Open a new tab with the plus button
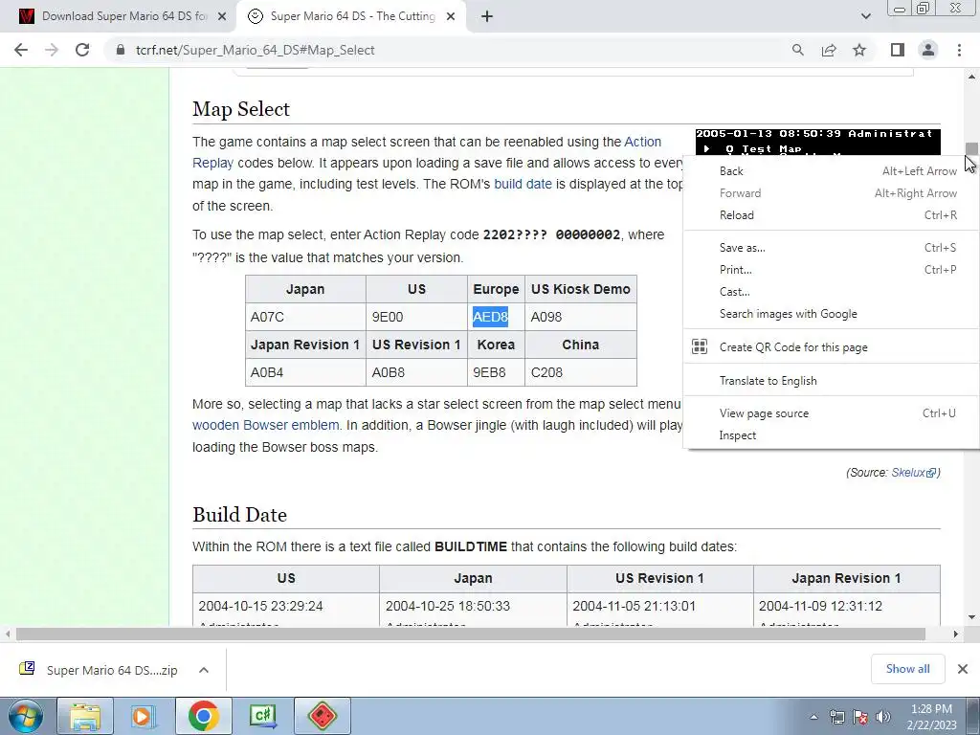The image size is (980, 735). [x=487, y=17]
